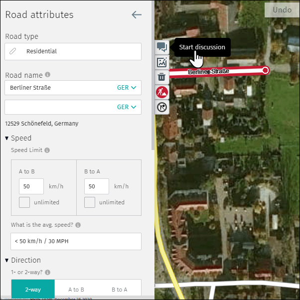Image resolution: width=300 pixels, height=300 pixels.
Task: Open the turn restriction icon
Action: pyautogui.click(x=162, y=107)
